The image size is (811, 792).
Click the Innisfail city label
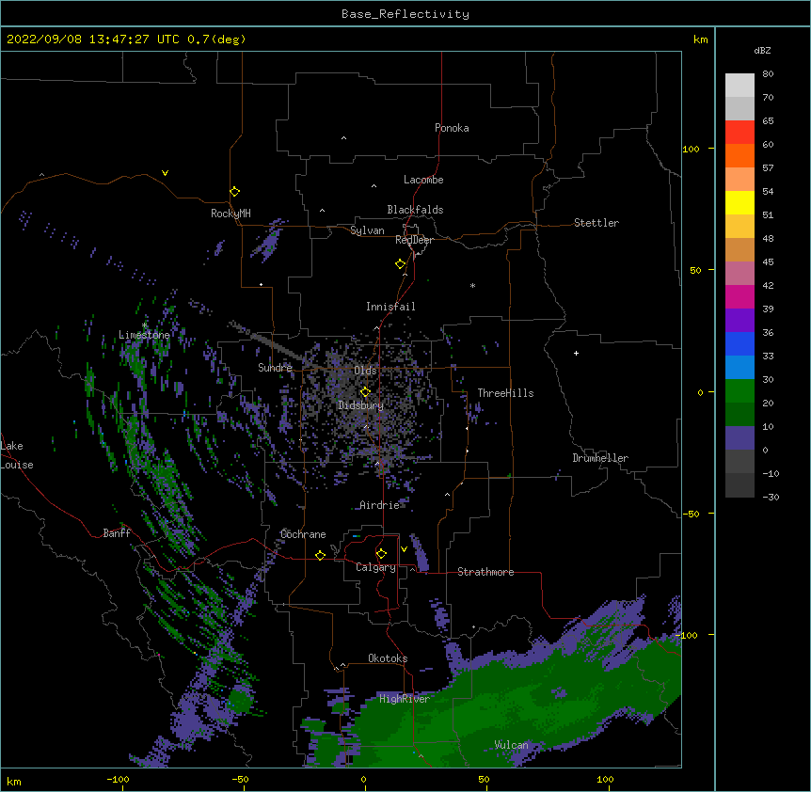click(390, 307)
